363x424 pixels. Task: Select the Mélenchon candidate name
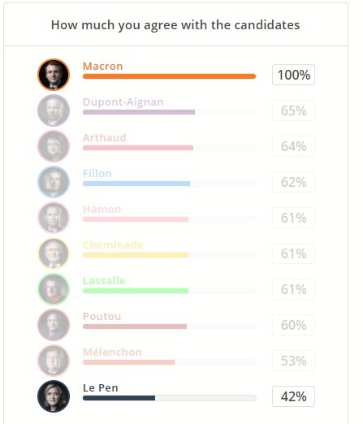pyautogui.click(x=112, y=353)
